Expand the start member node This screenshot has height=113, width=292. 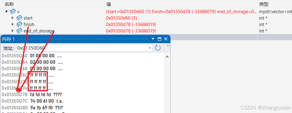(x=13, y=18)
